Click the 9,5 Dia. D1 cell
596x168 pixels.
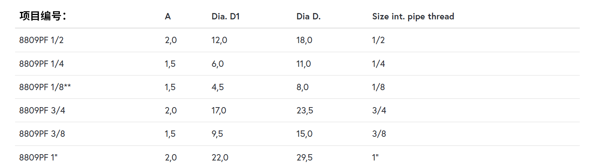coord(218,134)
